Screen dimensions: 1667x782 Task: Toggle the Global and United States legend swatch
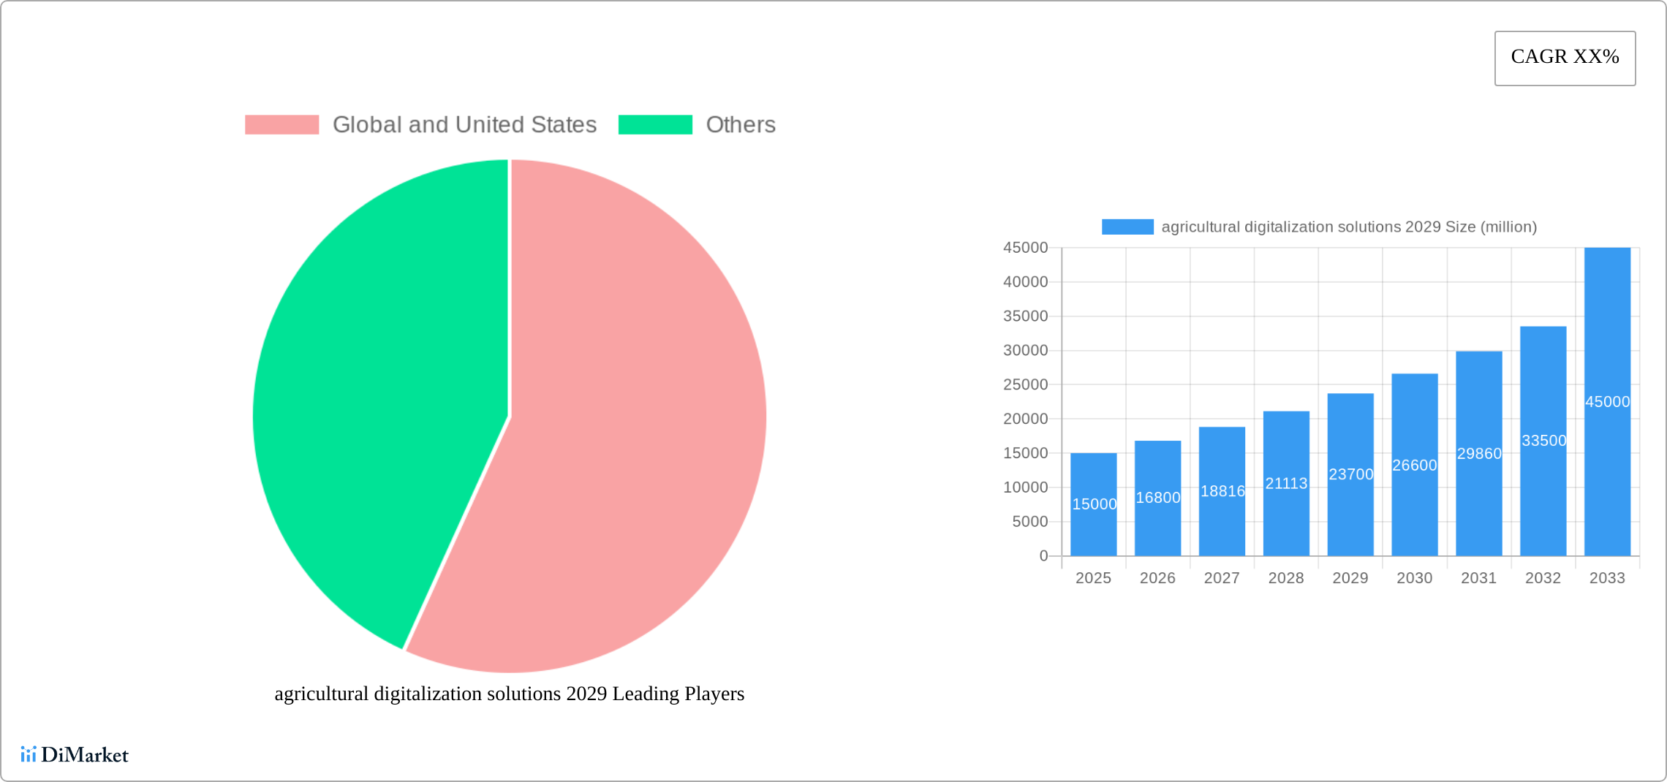point(281,125)
